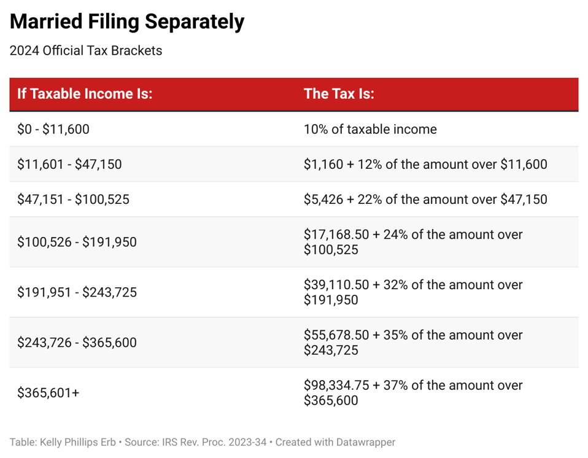Screen dimensions: 588x458
Task: Select the "2024 Official Tax Brackets" subtitle
Action: click(86, 51)
